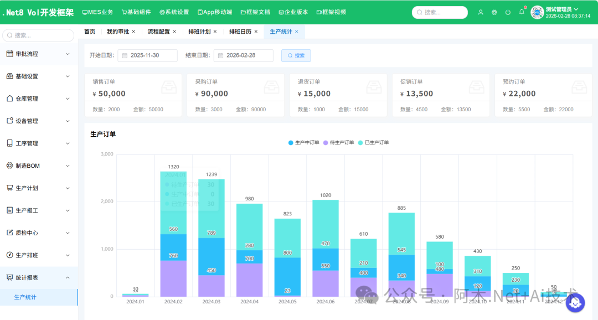Open 基础组件 top menu

(x=136, y=12)
